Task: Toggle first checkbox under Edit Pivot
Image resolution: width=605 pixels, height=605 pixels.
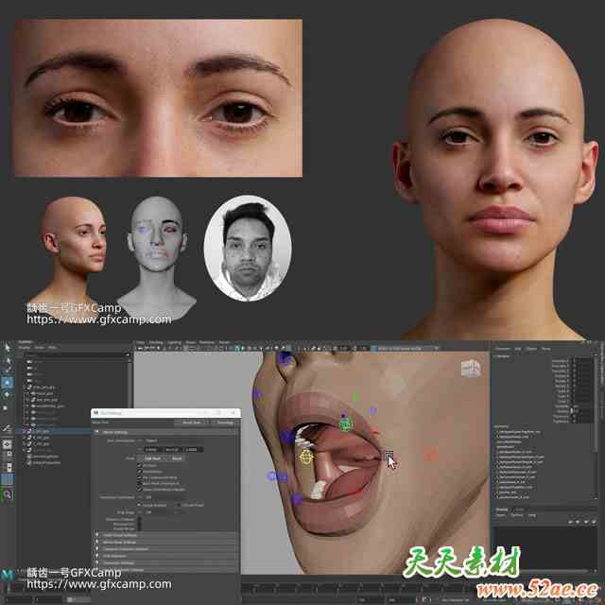Action: pos(140,466)
